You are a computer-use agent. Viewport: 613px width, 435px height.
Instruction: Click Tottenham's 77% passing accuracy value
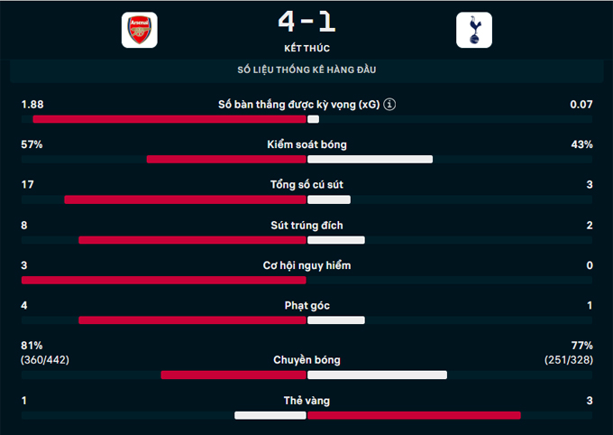tap(581, 346)
